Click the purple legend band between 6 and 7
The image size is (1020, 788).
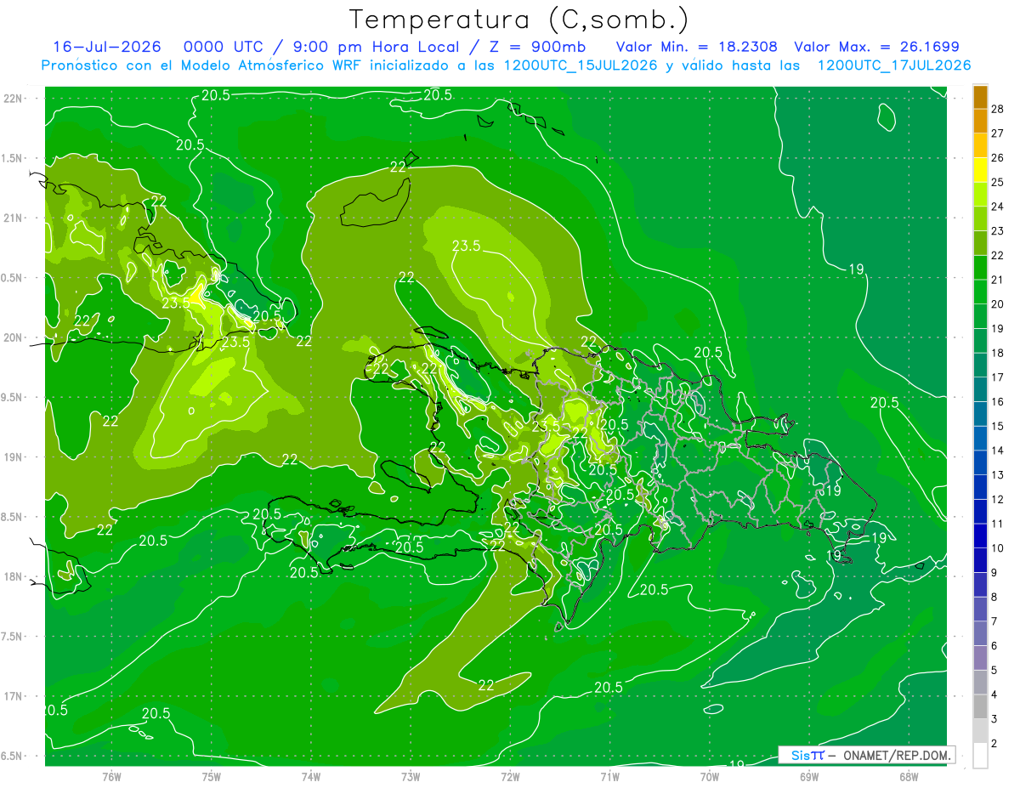tap(980, 634)
